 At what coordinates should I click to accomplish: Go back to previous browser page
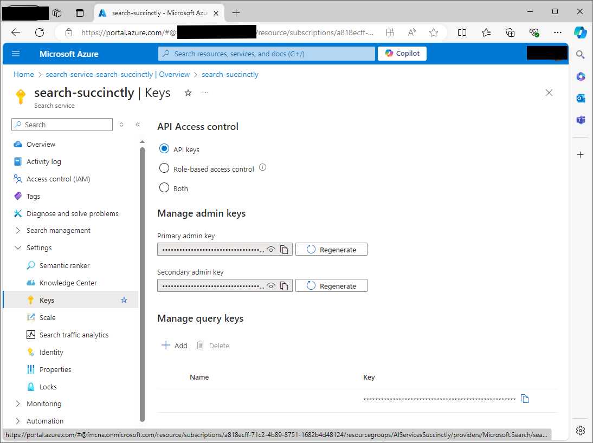pos(16,32)
